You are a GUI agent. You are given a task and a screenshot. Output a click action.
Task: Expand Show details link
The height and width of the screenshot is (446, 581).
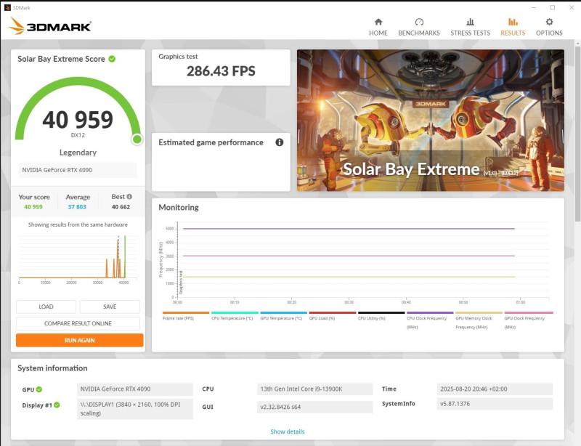tap(287, 431)
